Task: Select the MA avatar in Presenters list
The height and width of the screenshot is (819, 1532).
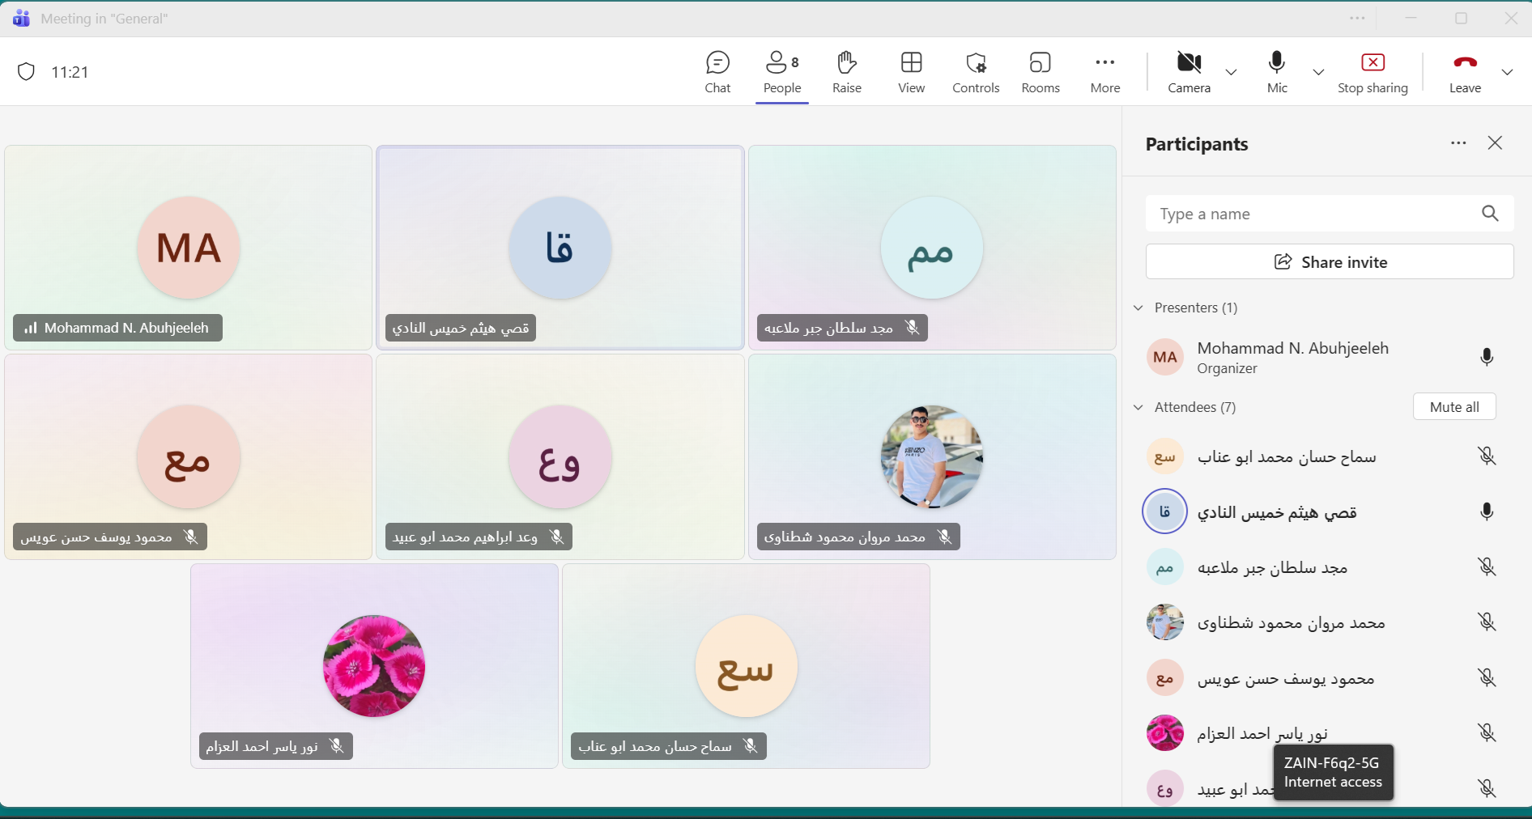Action: click(x=1165, y=358)
